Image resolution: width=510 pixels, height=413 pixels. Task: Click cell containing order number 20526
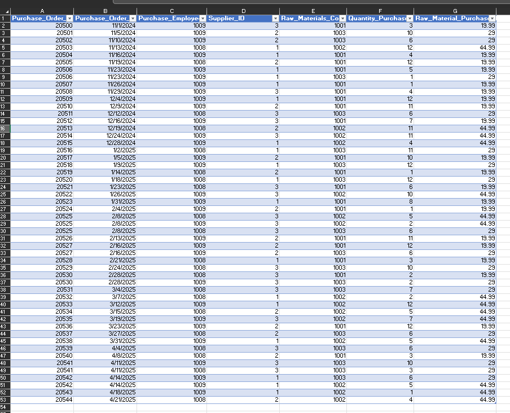[42, 238]
